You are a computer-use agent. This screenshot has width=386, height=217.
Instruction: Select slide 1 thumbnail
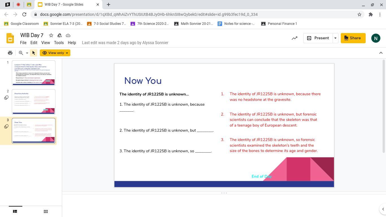pos(34,73)
